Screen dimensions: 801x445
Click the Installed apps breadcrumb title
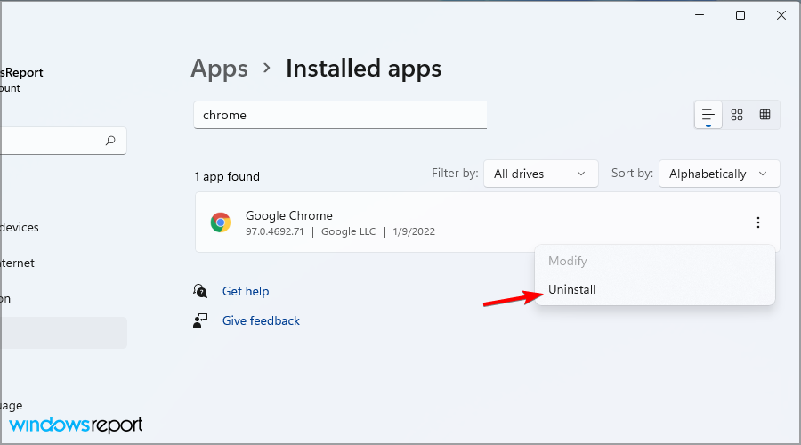point(364,69)
